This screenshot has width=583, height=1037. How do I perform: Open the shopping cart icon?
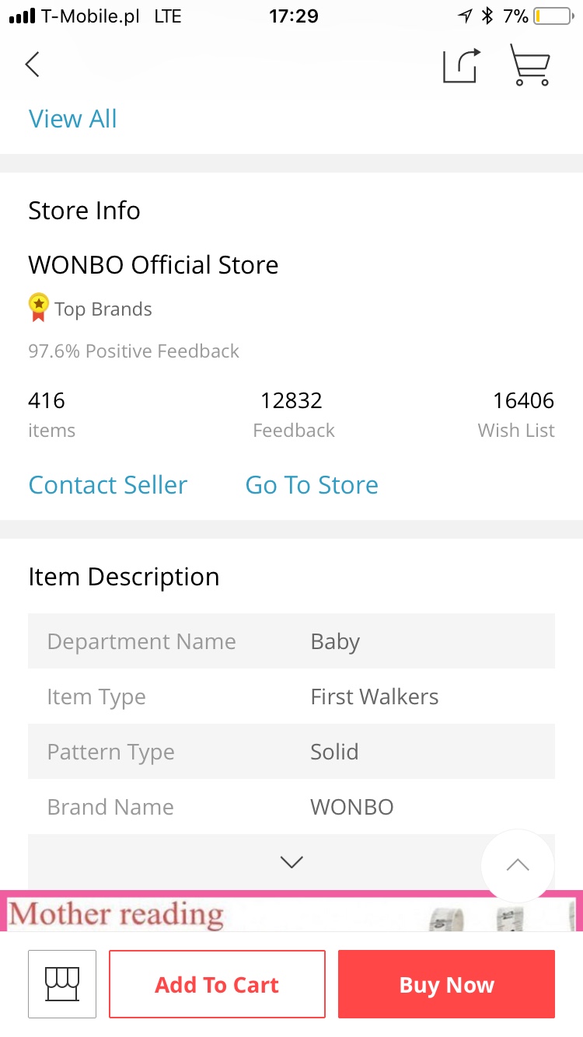coord(530,65)
